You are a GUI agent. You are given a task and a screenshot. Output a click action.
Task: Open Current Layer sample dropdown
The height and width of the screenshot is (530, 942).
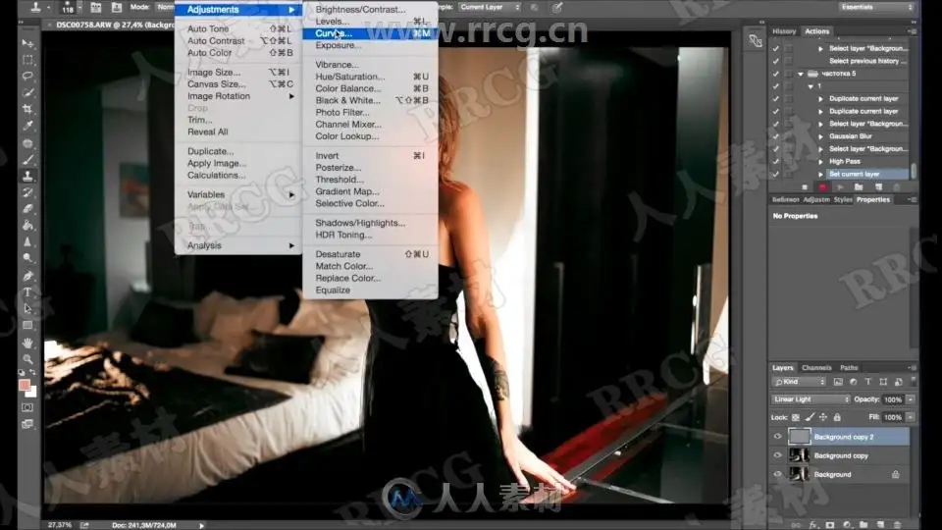(490, 7)
